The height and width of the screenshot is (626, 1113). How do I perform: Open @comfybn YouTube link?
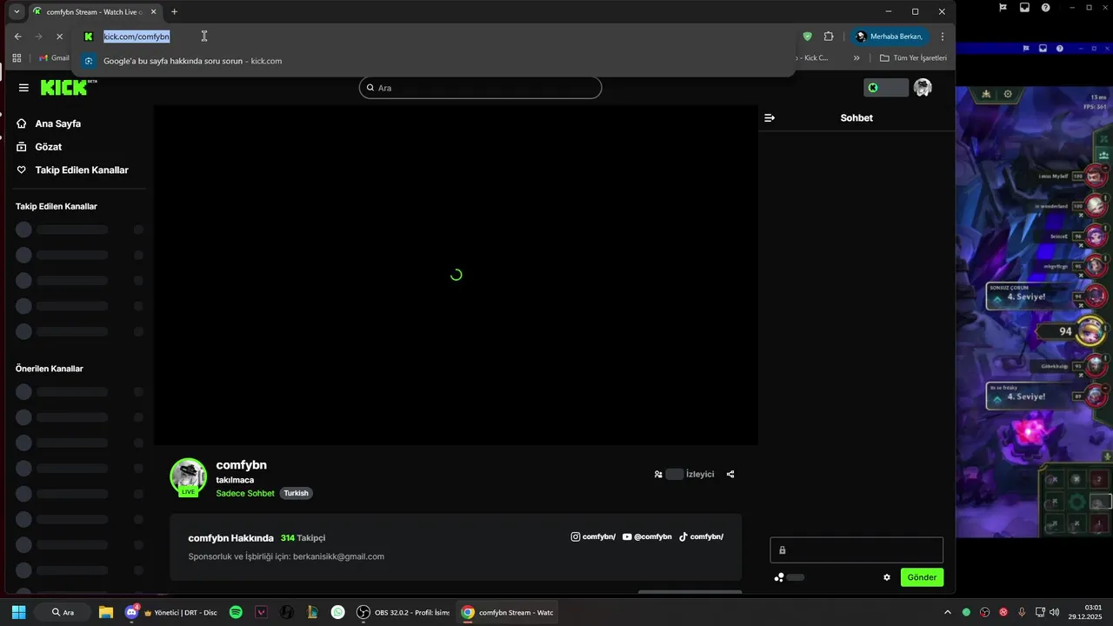(x=647, y=537)
